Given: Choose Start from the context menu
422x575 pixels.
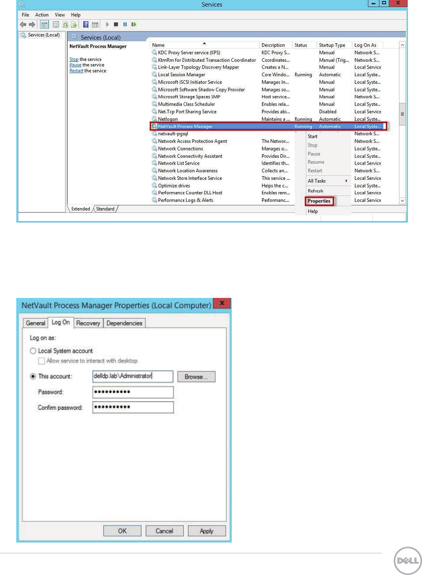Looking at the screenshot, I should [312, 136].
